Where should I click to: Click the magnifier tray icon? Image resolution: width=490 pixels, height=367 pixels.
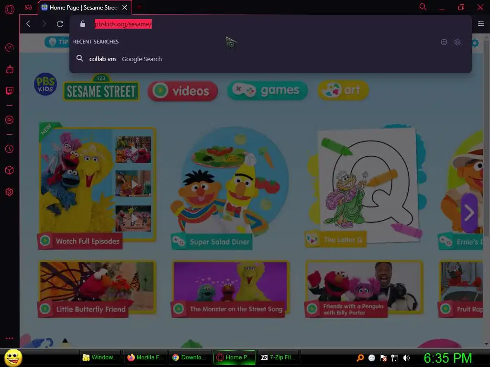[x=360, y=358]
